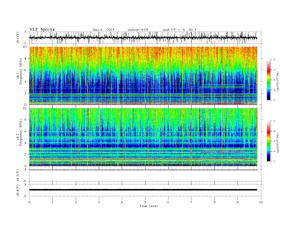Screen dimensions: 294x227
Task: Click the ch.2 spectrogram colorbar
Action: pyautogui.click(x=268, y=141)
